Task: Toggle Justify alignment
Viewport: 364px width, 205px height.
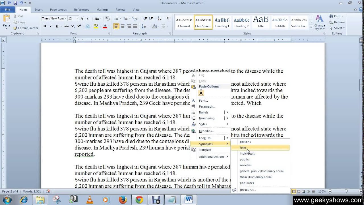Action: coord(135,26)
